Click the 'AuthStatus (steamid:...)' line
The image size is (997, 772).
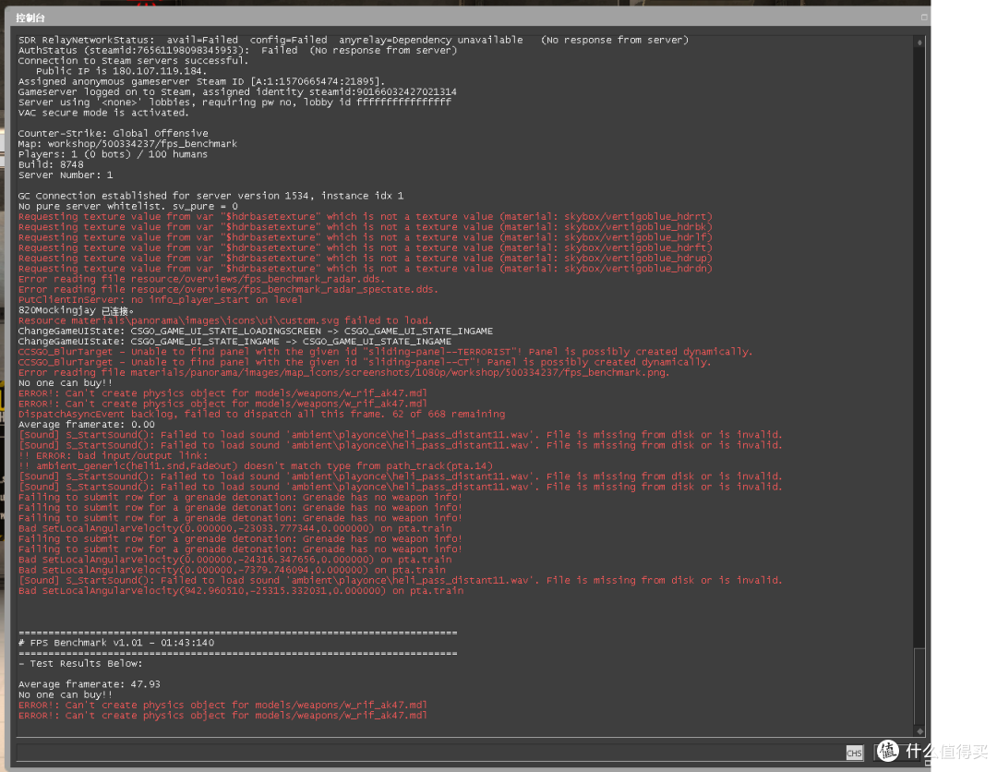point(238,50)
